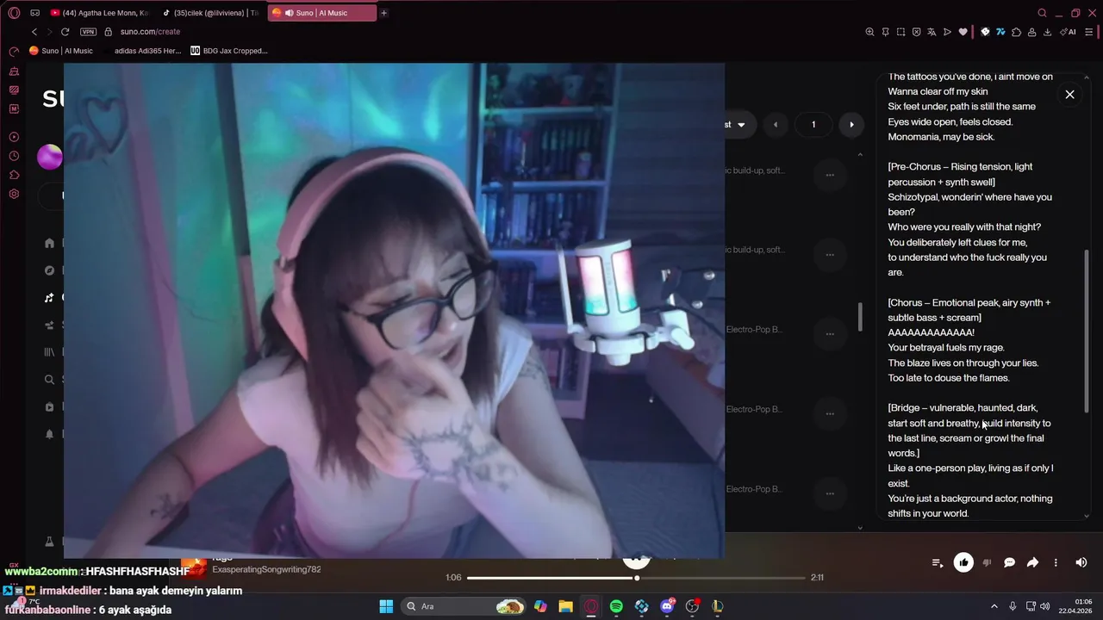The image size is (1103, 620).
Task: Open player more options menu
Action: [x=1056, y=562]
